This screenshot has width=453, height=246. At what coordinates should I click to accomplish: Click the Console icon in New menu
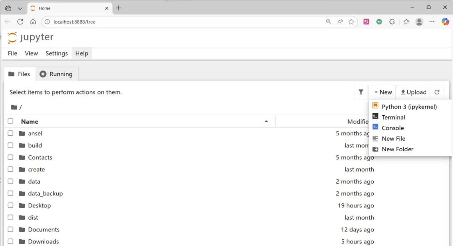coord(375,127)
